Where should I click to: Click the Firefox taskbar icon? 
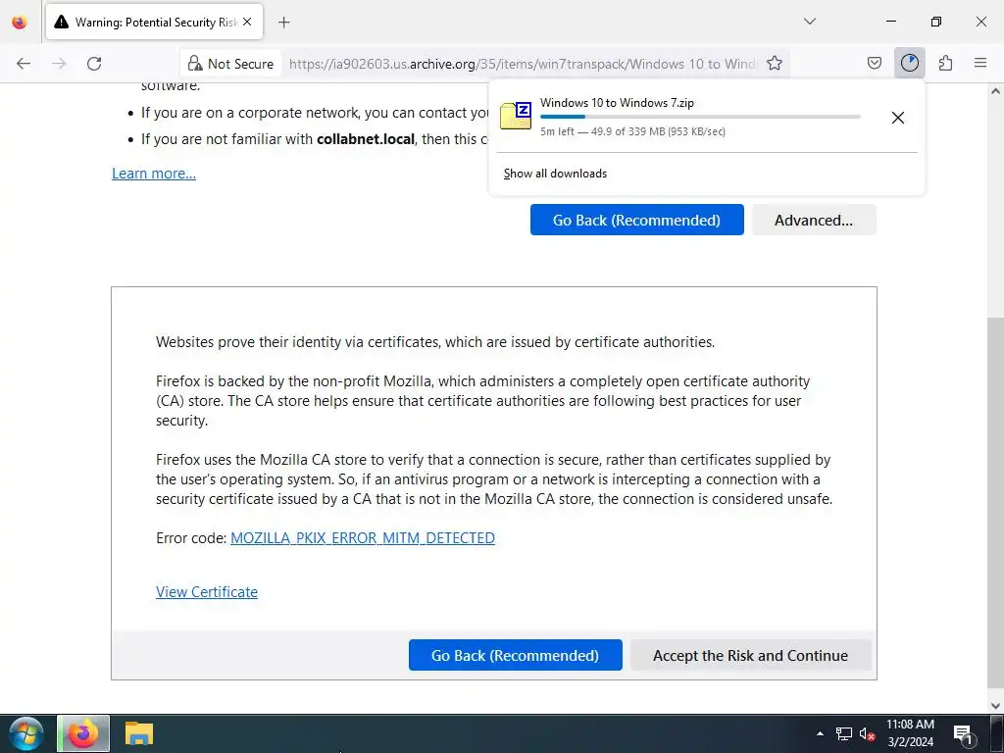coord(83,733)
